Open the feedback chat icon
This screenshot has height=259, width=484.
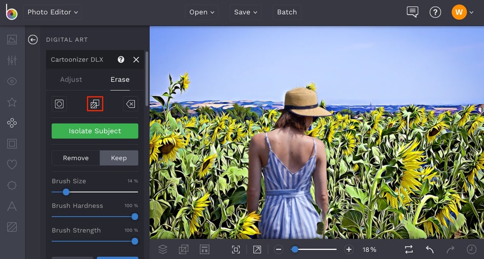click(x=412, y=12)
